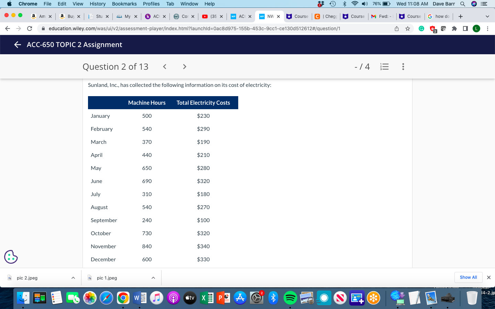Open the Wi-Fi menu bar icon
The image size is (495, 309).
(355, 4)
